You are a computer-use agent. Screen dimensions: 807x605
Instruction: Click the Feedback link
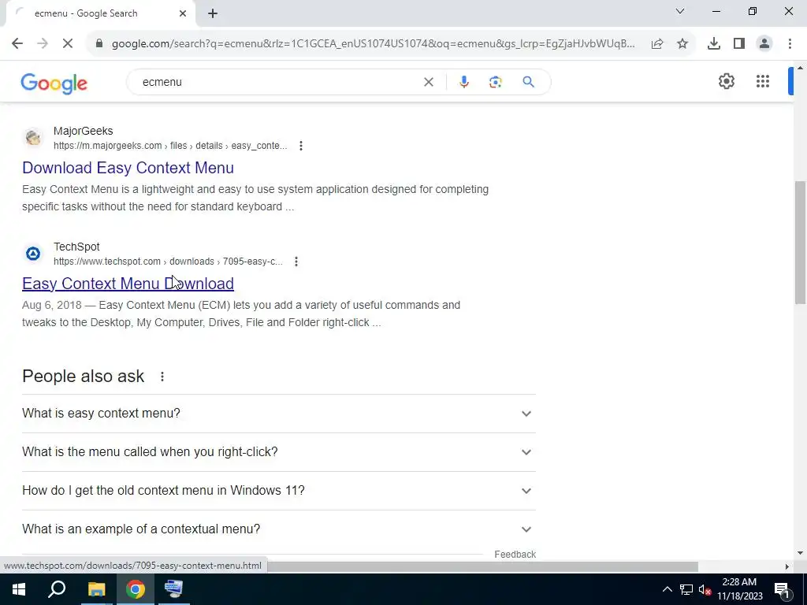pyautogui.click(x=515, y=555)
